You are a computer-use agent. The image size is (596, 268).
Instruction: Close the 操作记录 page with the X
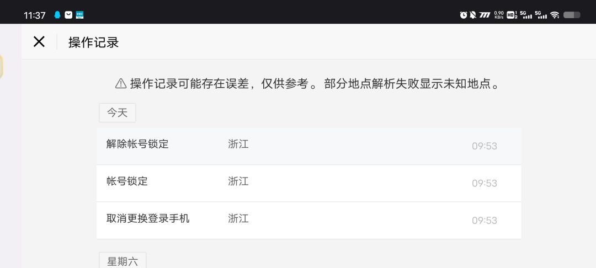tap(39, 42)
